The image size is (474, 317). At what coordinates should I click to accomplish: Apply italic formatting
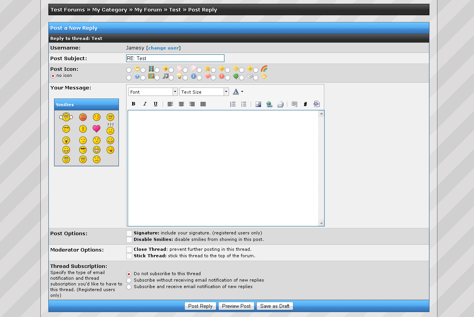[x=144, y=104]
